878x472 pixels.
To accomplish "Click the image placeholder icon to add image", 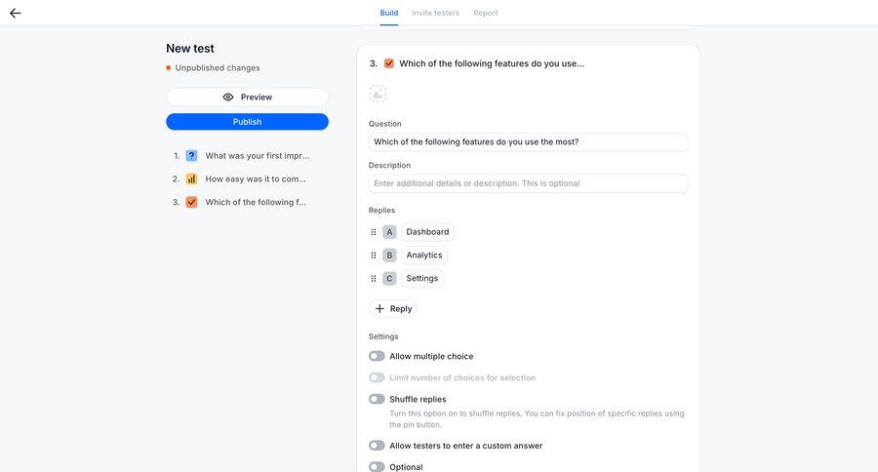I will click(x=378, y=94).
